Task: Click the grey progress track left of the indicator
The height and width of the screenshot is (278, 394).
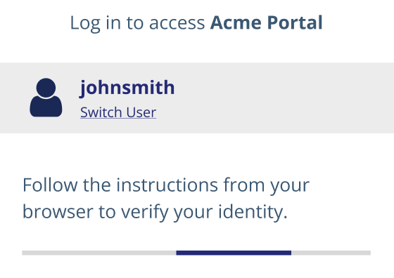Action: coord(99,253)
